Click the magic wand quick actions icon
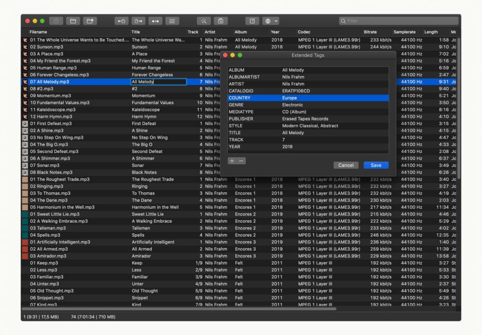482x335 pixels. pyautogui.click(x=204, y=21)
